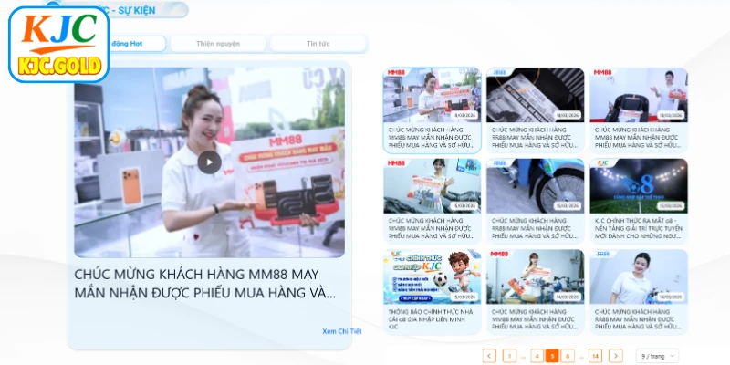The height and width of the screenshot is (365, 730).
Task: Click the date badge on the stadium c8 thumbnail
Action: (671, 206)
